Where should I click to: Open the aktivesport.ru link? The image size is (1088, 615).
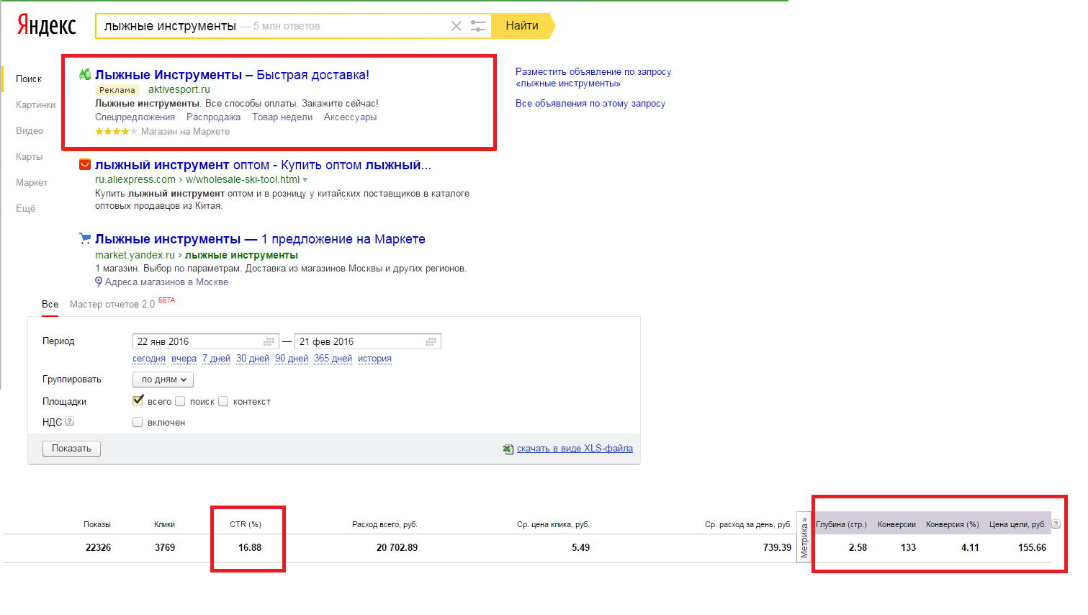(179, 89)
